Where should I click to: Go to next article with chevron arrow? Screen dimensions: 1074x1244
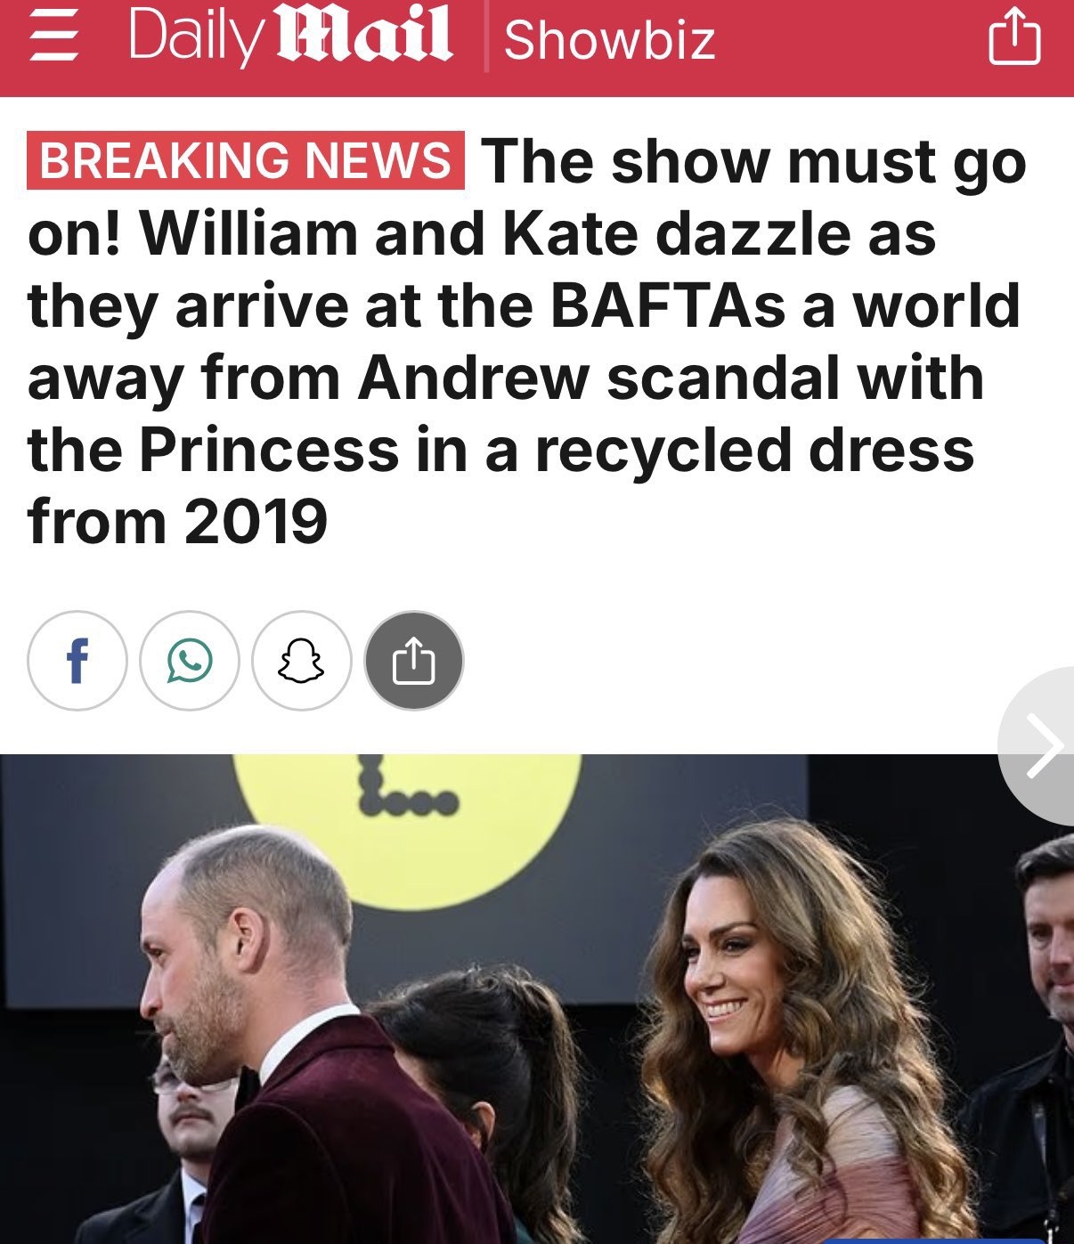(1040, 744)
